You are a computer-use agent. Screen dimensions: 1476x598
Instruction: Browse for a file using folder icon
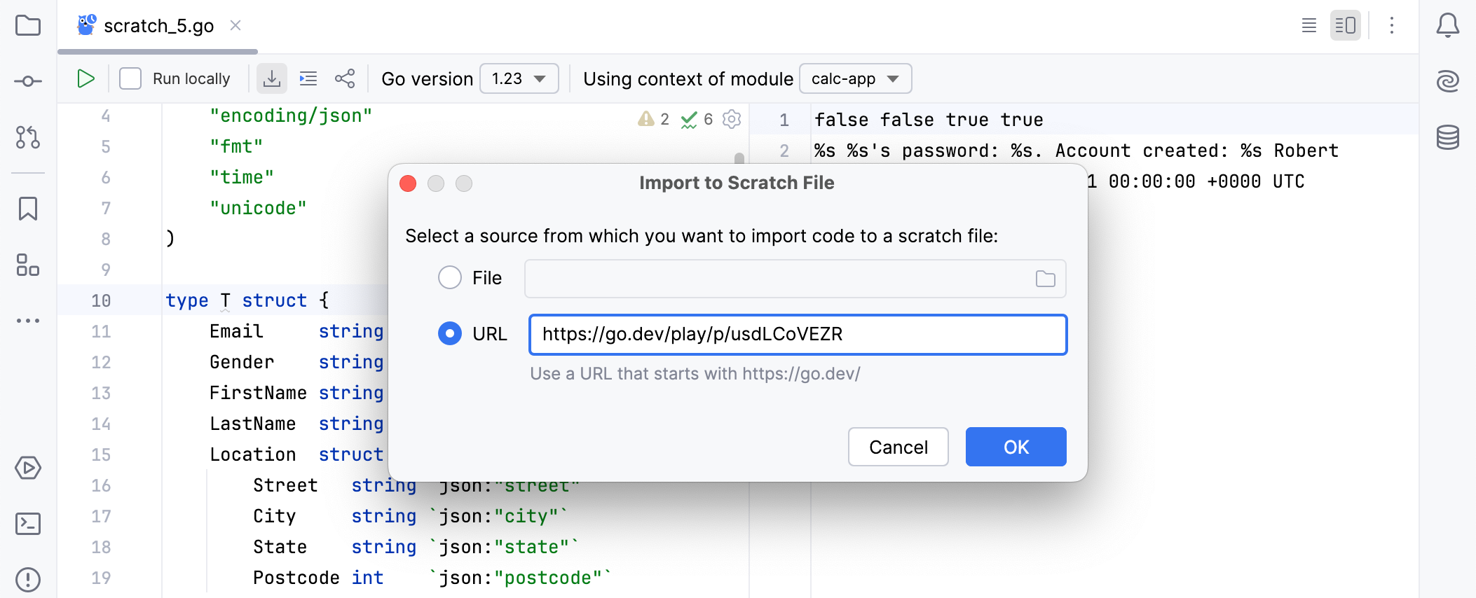point(1046,279)
